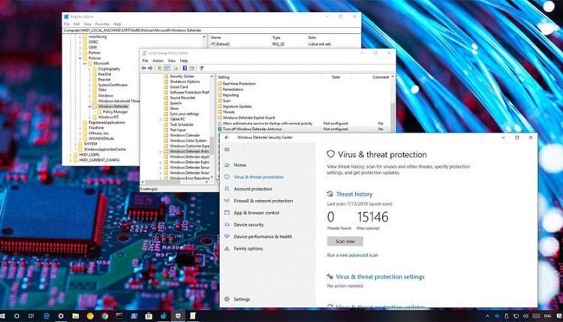Screen dimensions: 563x322
Task: Expand HKEY_CURRENT_CONFIG in Registry Editor
Action: tap(71, 160)
